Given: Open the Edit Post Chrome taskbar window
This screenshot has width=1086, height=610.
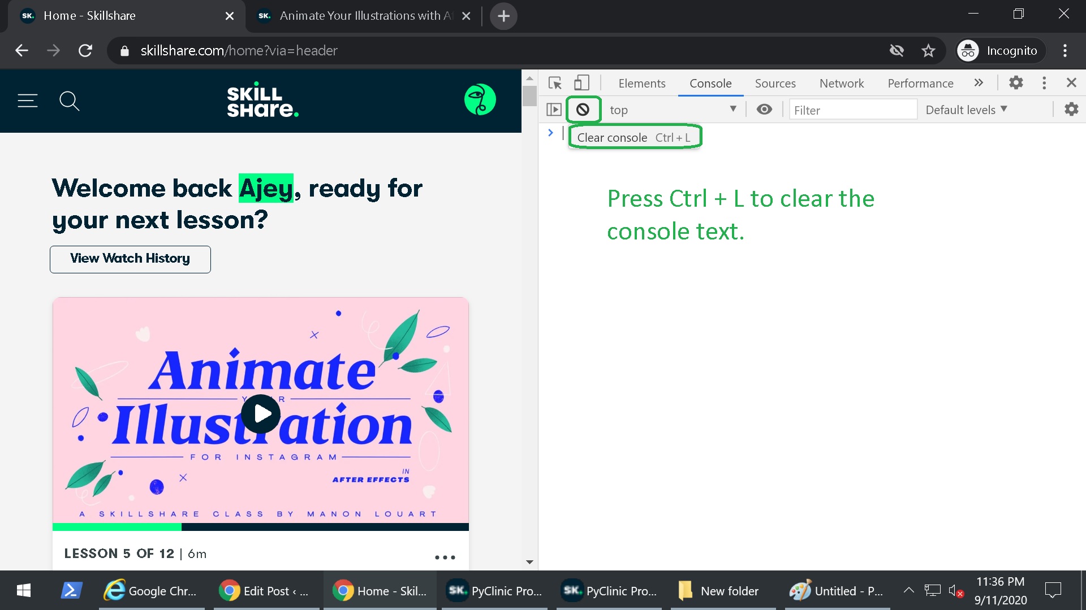Looking at the screenshot, I should (x=266, y=591).
